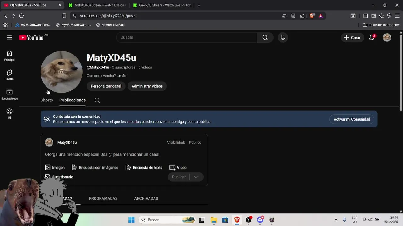This screenshot has height=226, width=403.
Task: Open the publish options dropdown arrow
Action: [x=196, y=177]
